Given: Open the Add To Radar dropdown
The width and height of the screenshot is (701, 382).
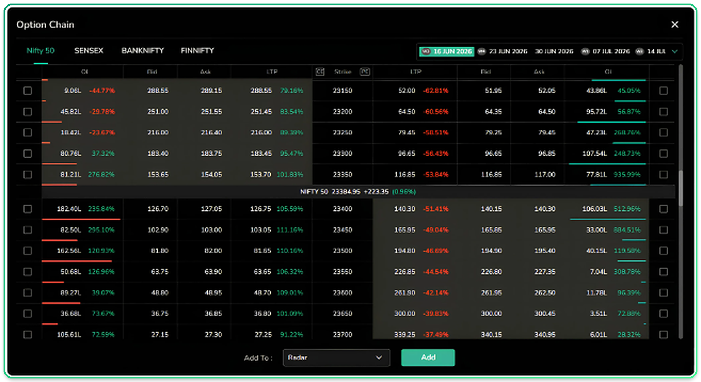Looking at the screenshot, I should (x=336, y=357).
